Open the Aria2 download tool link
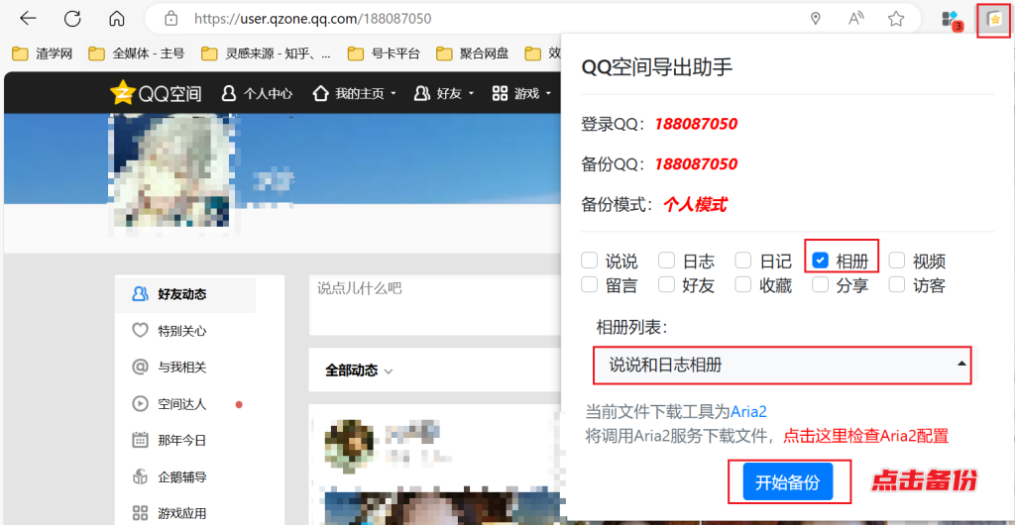 (x=749, y=410)
